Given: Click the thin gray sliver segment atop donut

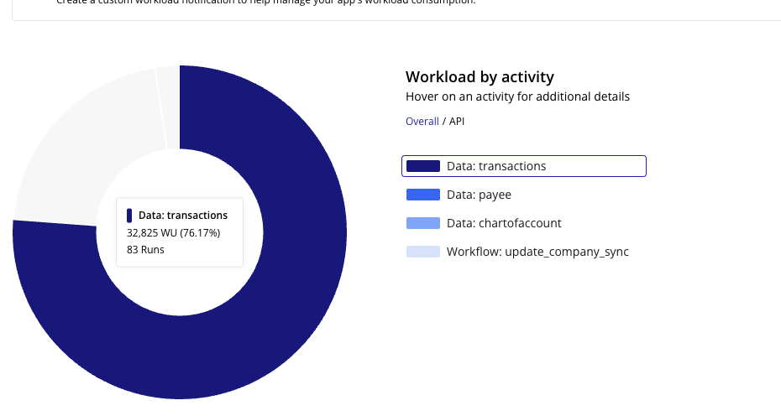Looking at the screenshot, I should [168, 107].
